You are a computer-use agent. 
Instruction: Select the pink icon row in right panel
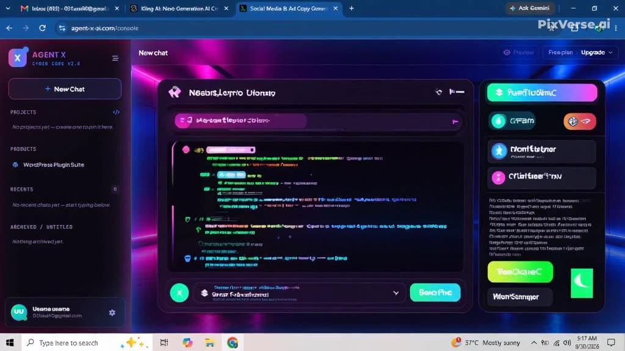(542, 177)
